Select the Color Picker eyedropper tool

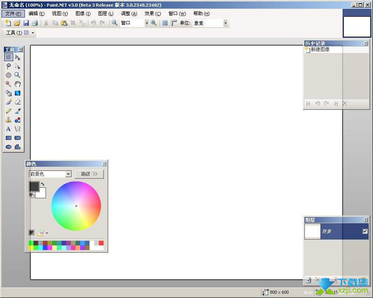pos(18,111)
